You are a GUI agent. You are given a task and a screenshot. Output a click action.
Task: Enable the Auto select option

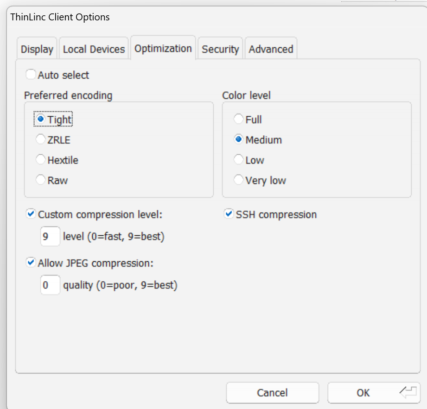[x=31, y=75]
